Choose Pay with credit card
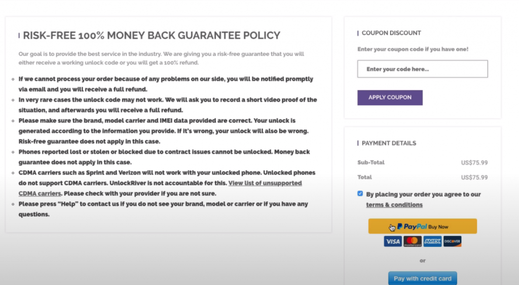 click(422, 278)
